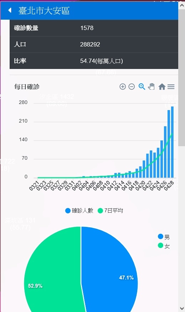Click the 人口 row label
The image size is (185, 312).
tap(20, 44)
